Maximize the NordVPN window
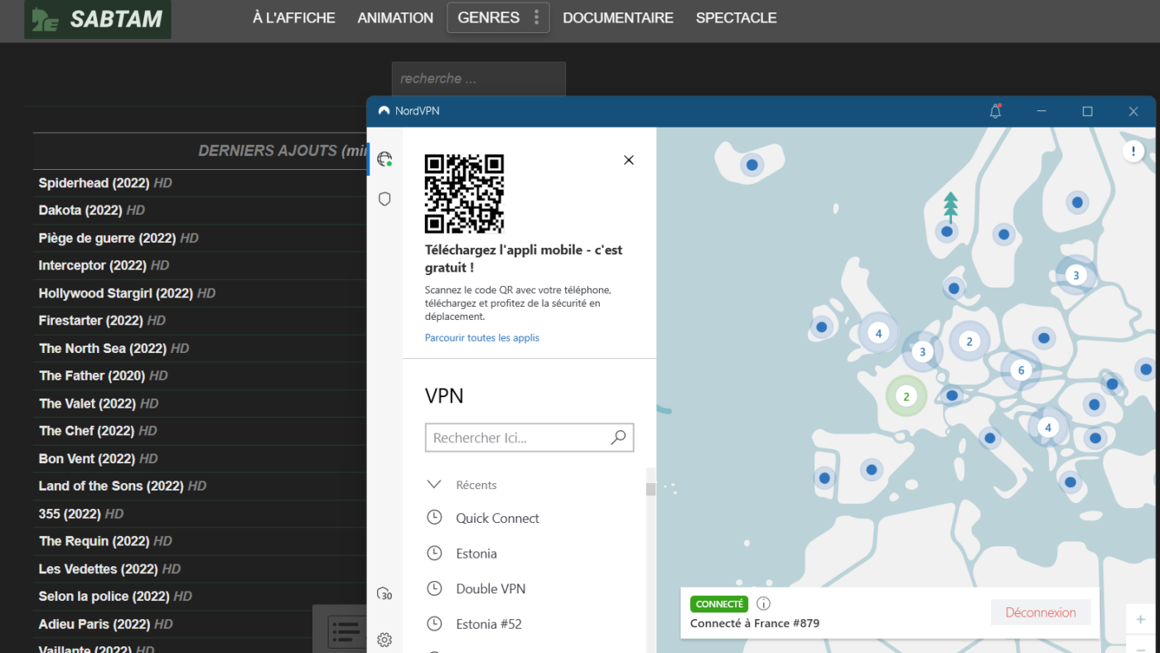This screenshot has height=653, width=1160. 1087,111
